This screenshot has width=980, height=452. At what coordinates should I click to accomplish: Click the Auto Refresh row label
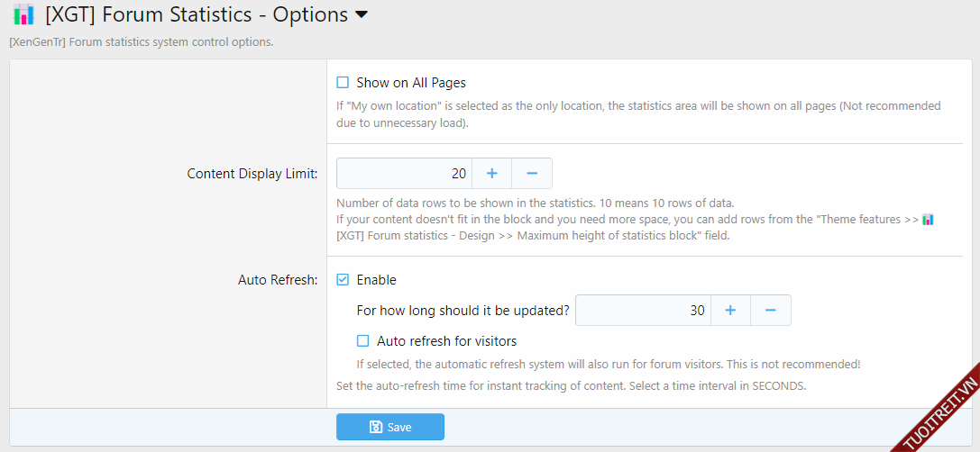(x=278, y=280)
